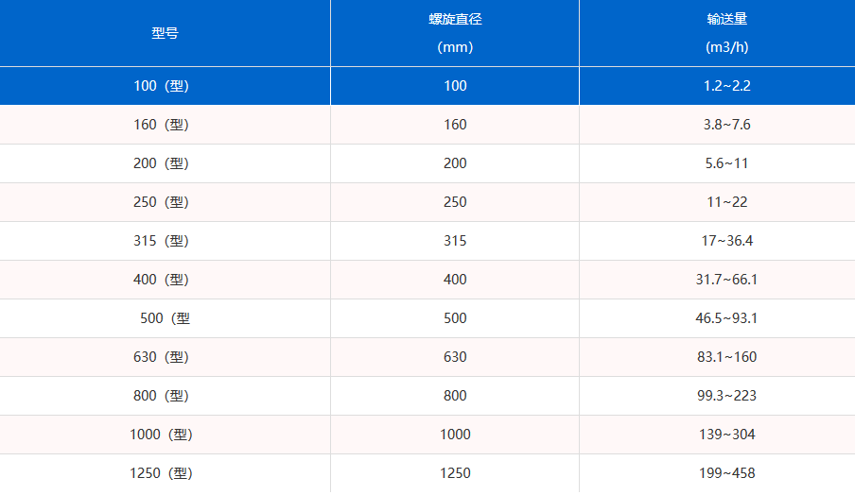
Task: Click the 46.5~93.1 capacity value
Action: (726, 318)
